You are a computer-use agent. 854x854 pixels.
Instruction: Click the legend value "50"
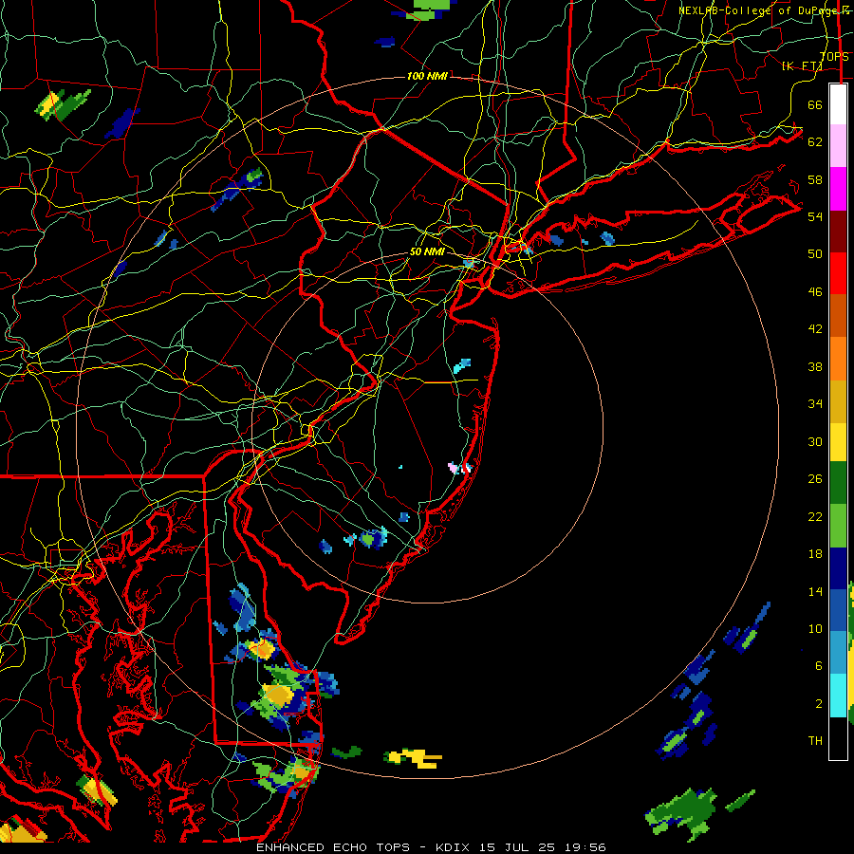pos(815,253)
